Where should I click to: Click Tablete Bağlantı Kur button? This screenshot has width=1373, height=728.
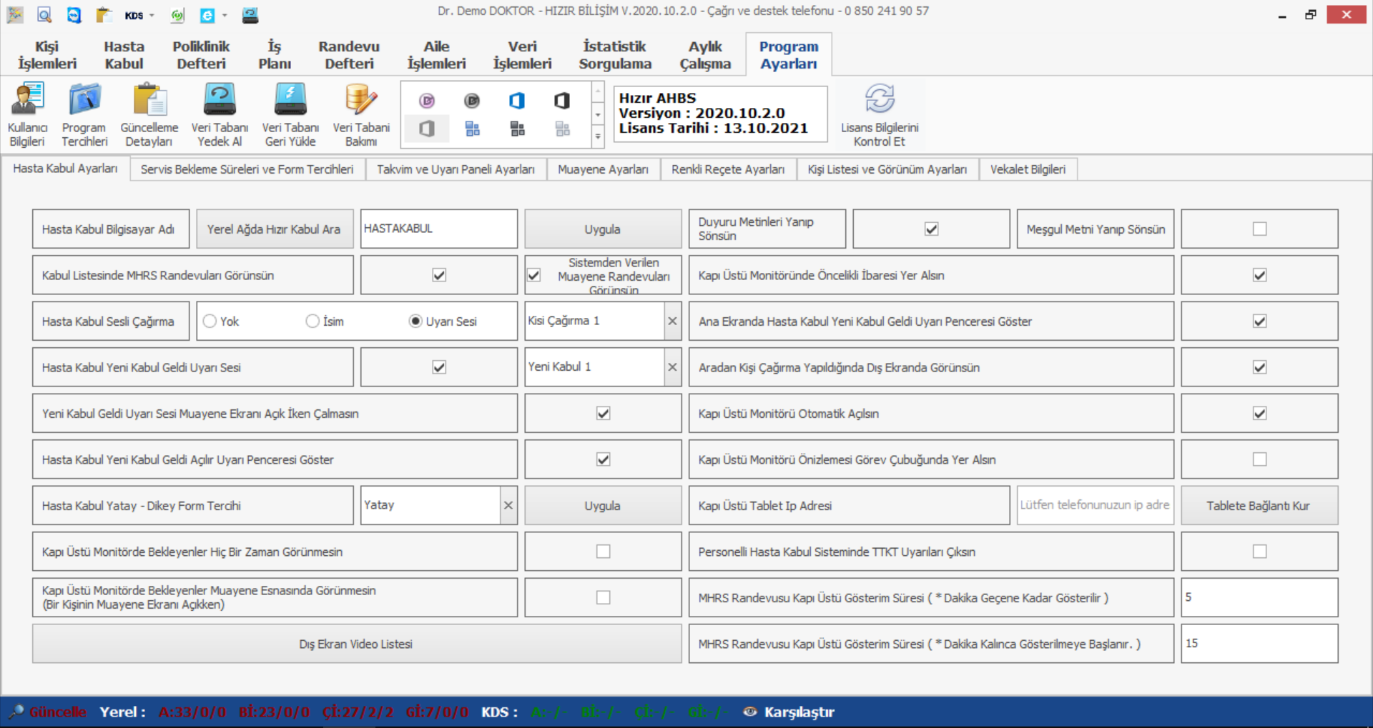click(1259, 506)
